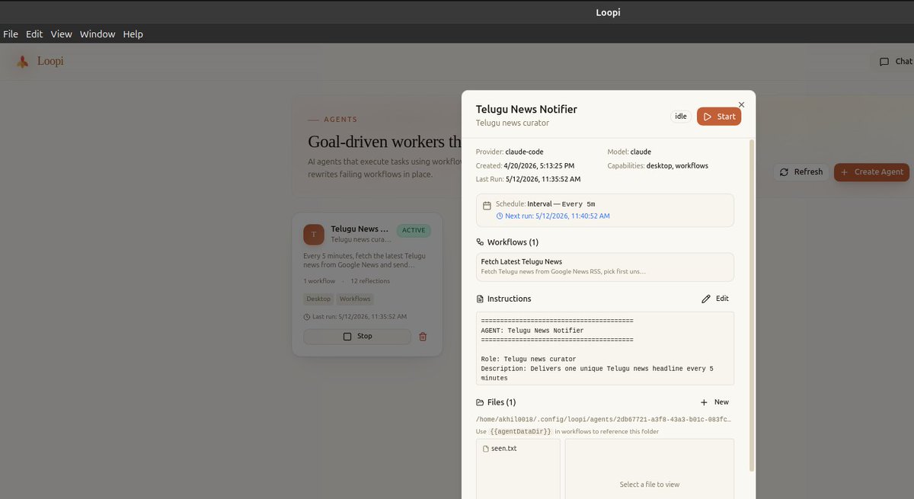
Task: Close the Telugu News Notifier dialog
Action: click(x=742, y=105)
